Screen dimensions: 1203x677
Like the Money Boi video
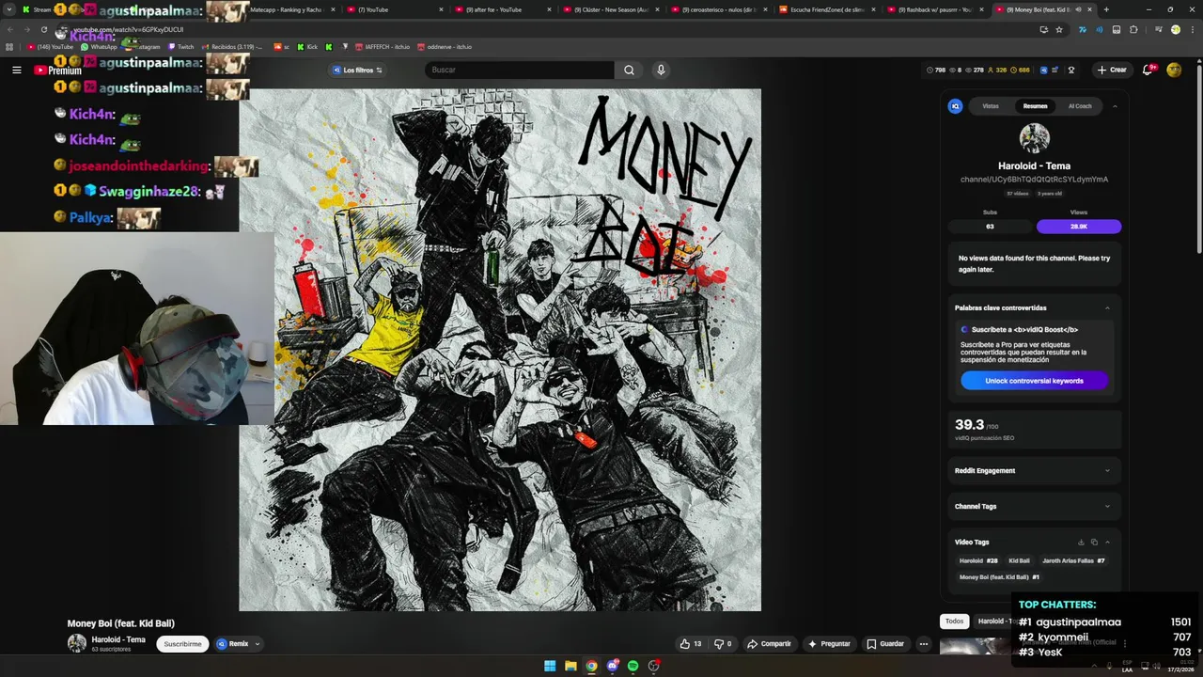click(x=691, y=644)
